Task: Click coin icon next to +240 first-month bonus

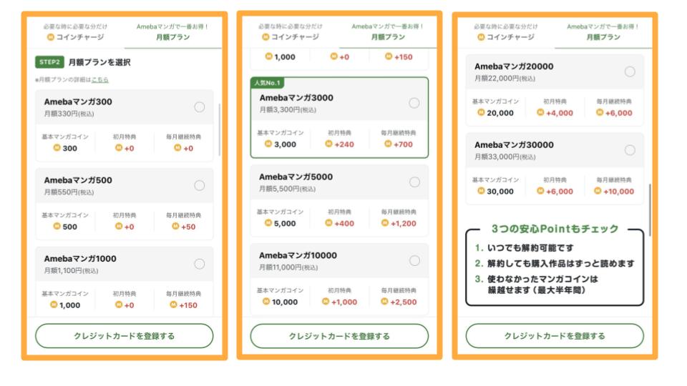Action: pos(327,144)
